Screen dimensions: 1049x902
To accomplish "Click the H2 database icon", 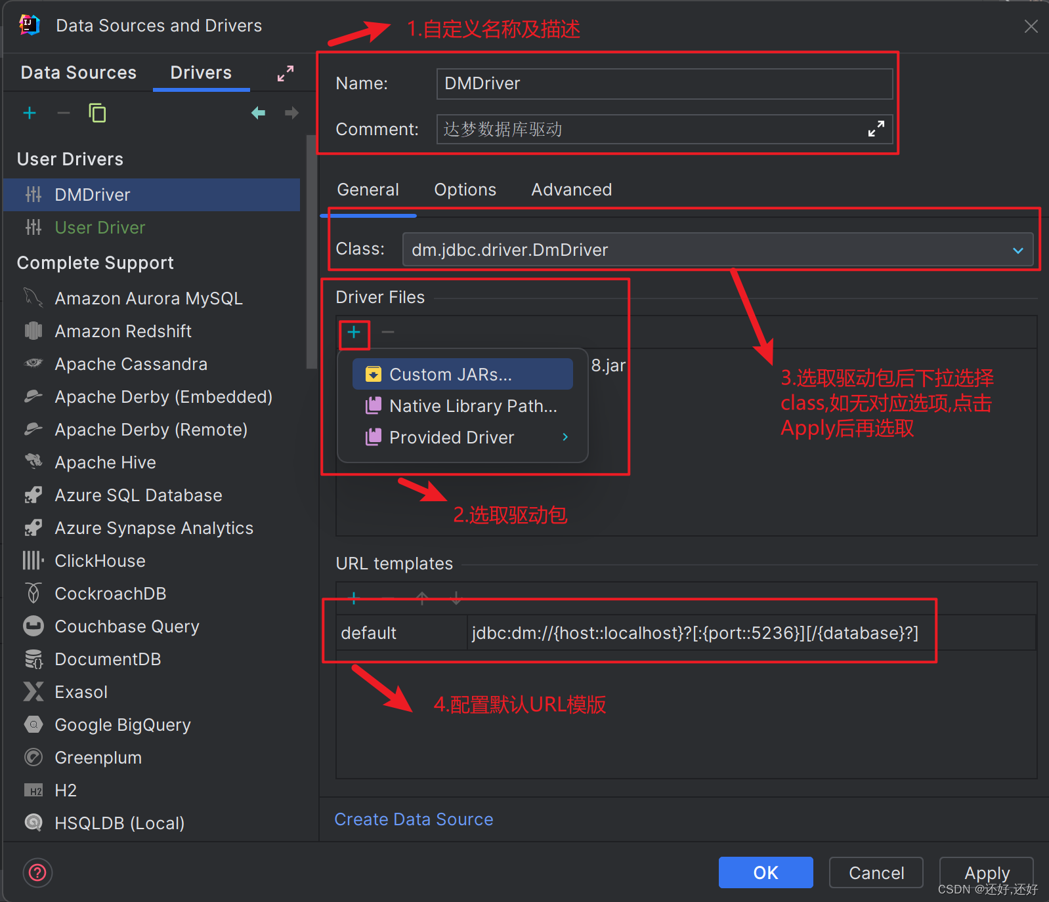I will (33, 790).
